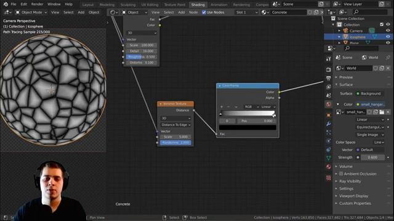Image resolution: width=394 pixels, height=221 pixels.
Task: Click the minus icon in ColorRamp node
Action: click(x=228, y=107)
